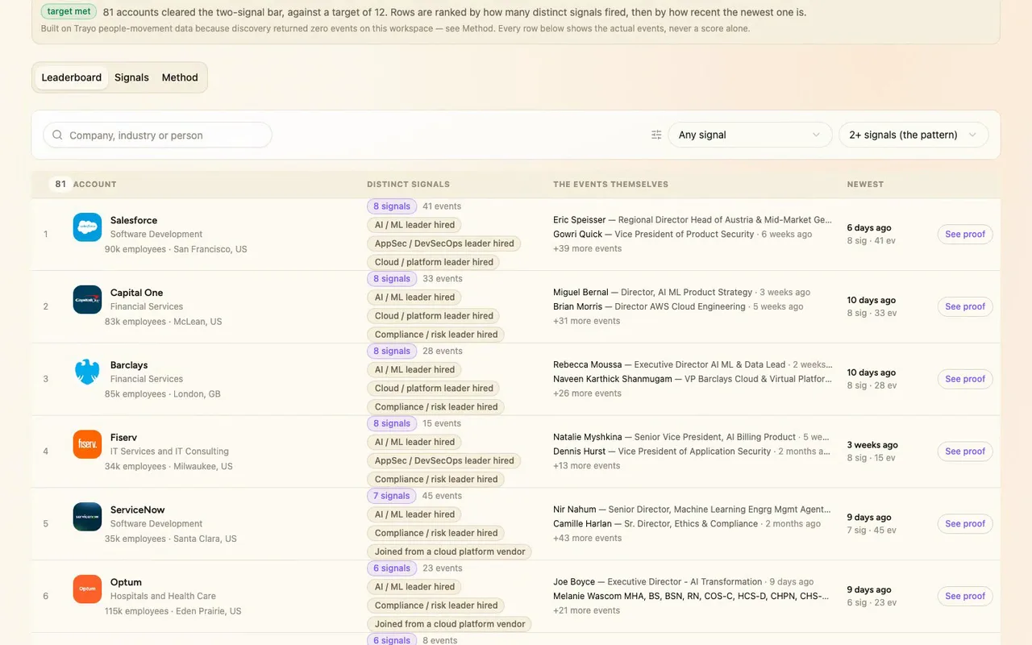This screenshot has height=645, width=1032.
Task: Click the company, industry or person search field
Action: coord(157,135)
